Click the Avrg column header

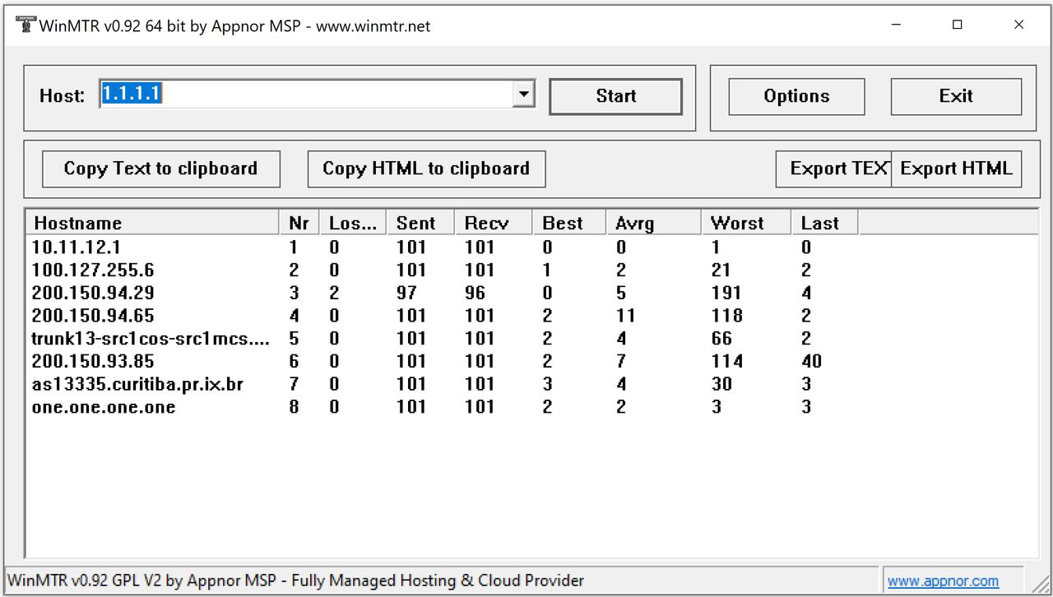[x=653, y=223]
